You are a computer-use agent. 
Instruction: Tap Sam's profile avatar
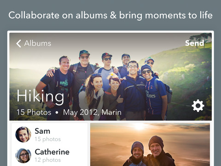click(x=23, y=135)
